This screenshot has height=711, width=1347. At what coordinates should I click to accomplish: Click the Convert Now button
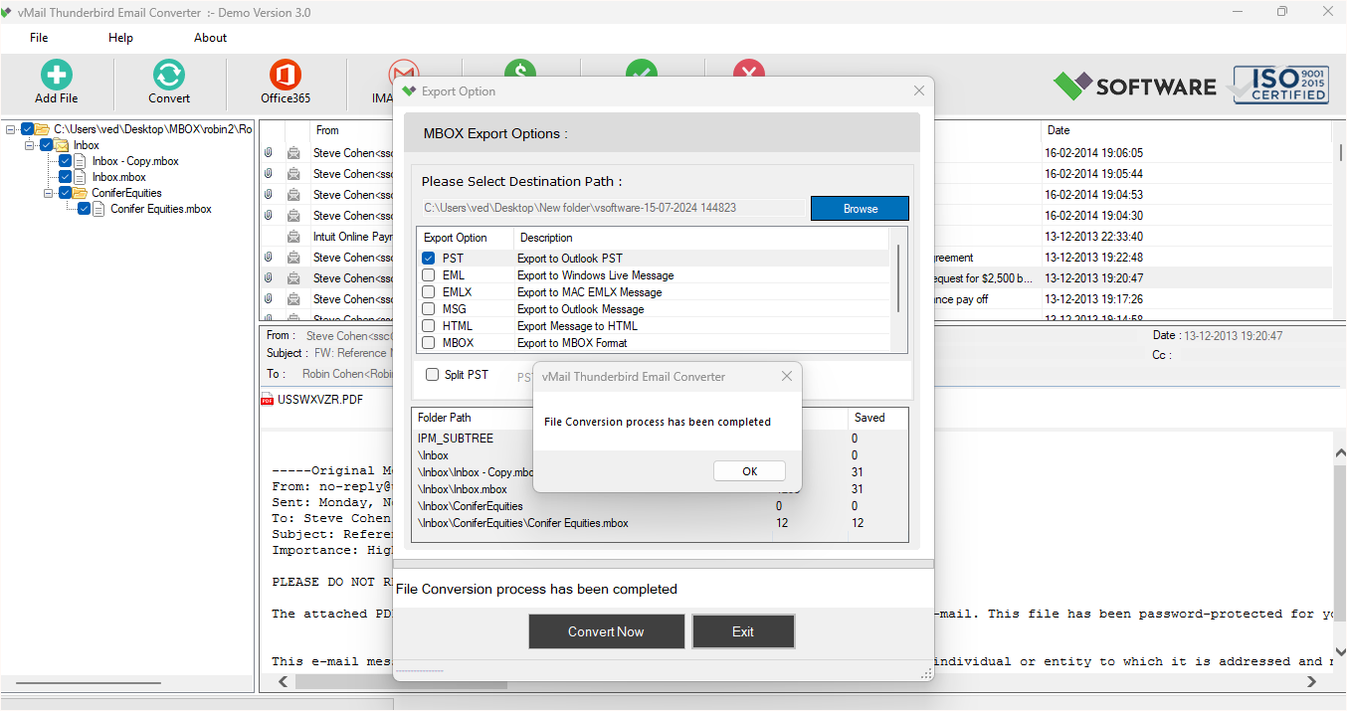point(606,631)
